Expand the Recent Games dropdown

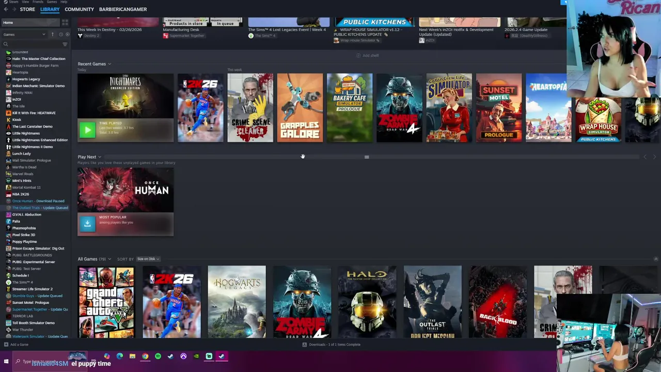click(x=94, y=64)
